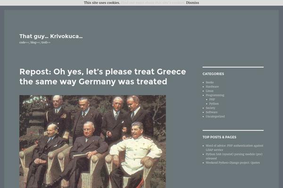Viewport: 283px width, 188px height.
Task: Open the PHP subcategory
Action: click(212, 100)
